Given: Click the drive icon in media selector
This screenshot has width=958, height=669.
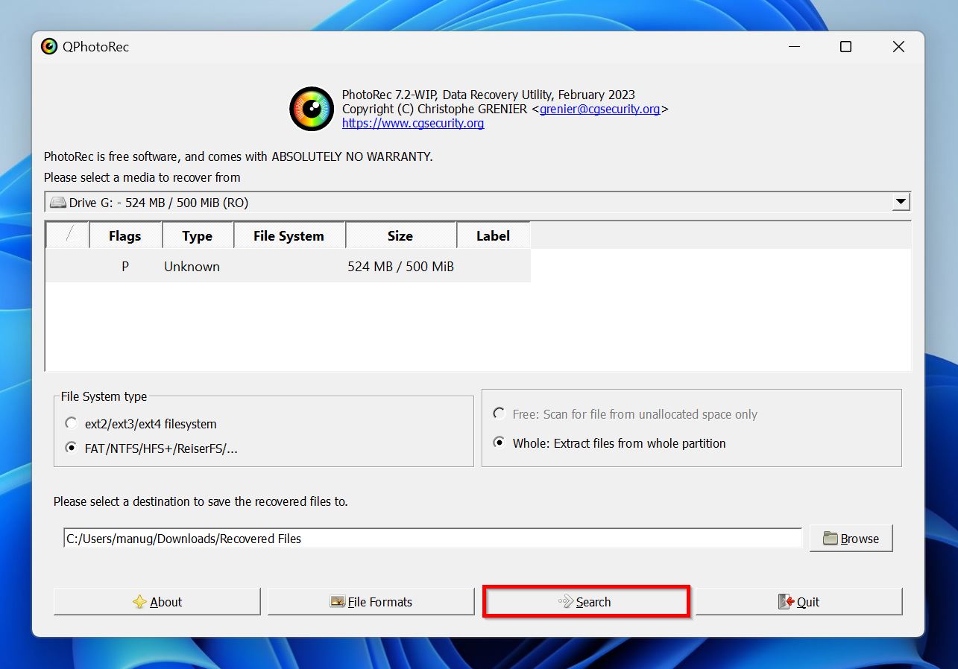Looking at the screenshot, I should click(x=59, y=202).
